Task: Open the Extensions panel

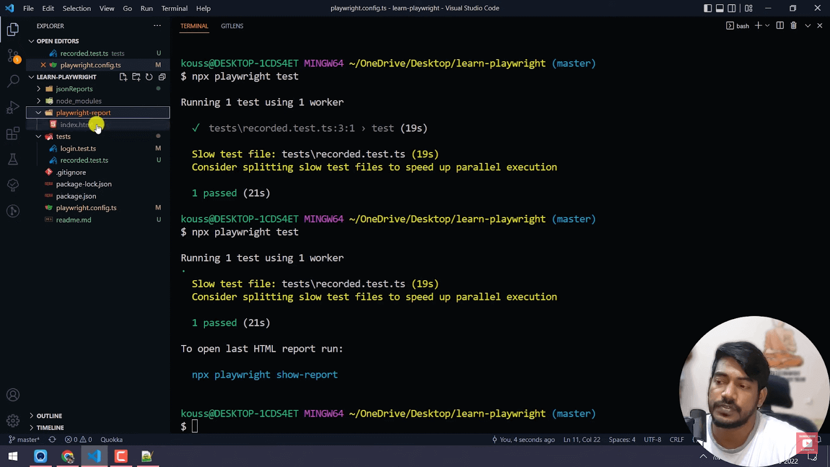Action: (12, 133)
